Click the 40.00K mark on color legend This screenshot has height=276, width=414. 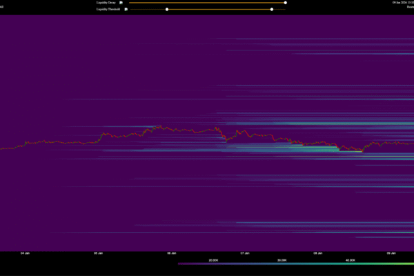[350, 260]
